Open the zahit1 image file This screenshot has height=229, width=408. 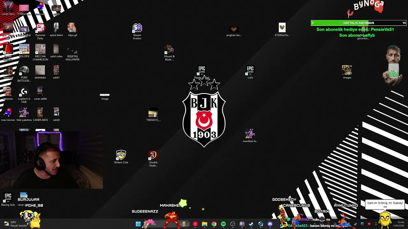56,72
